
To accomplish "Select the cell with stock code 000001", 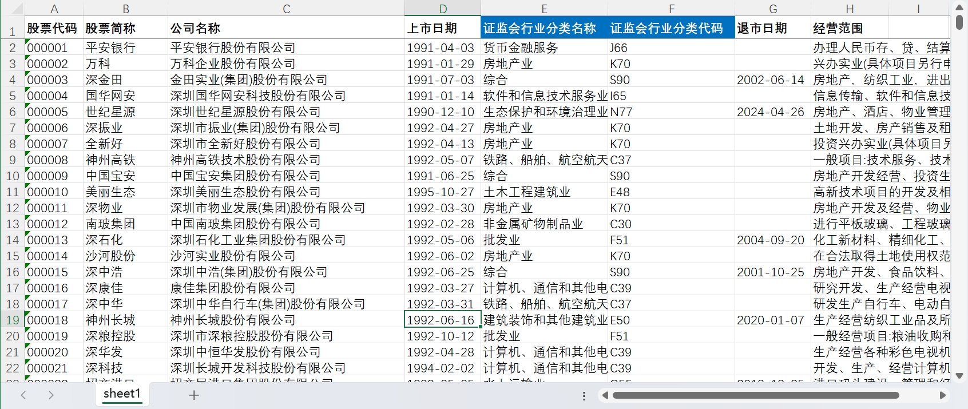I will click(54, 48).
